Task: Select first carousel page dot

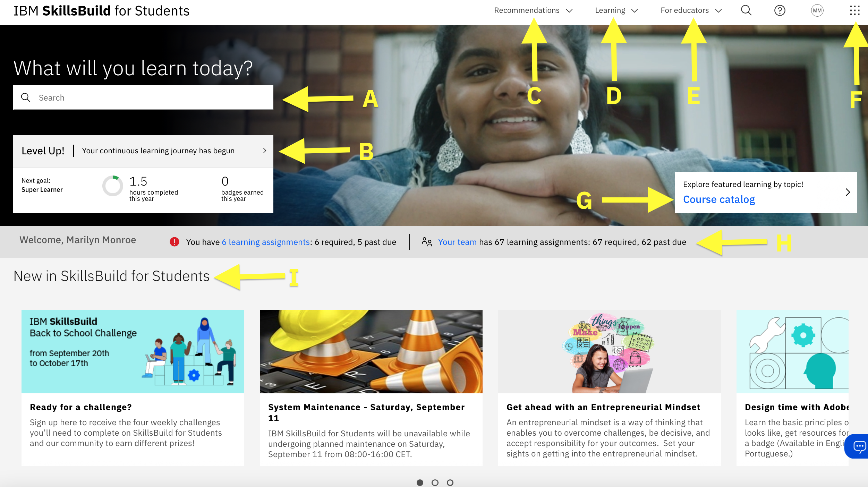Action: pyautogui.click(x=420, y=482)
